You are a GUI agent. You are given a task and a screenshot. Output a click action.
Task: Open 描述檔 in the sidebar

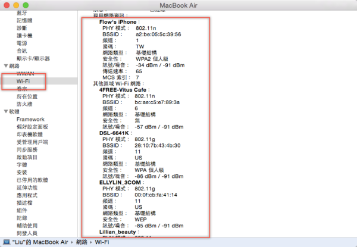click(x=24, y=203)
